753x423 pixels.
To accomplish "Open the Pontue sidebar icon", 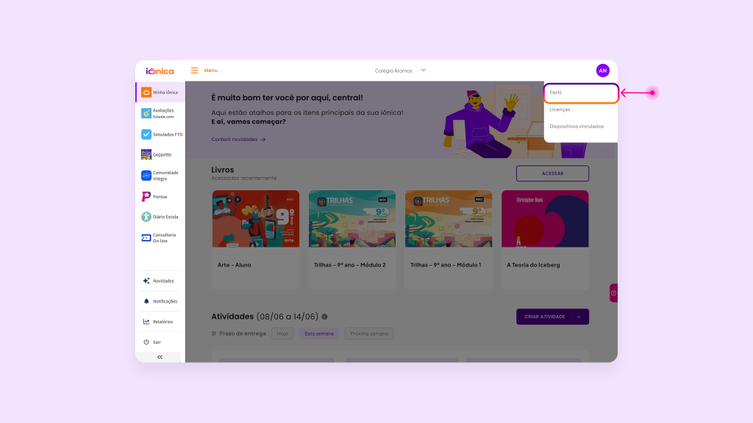I will [146, 197].
